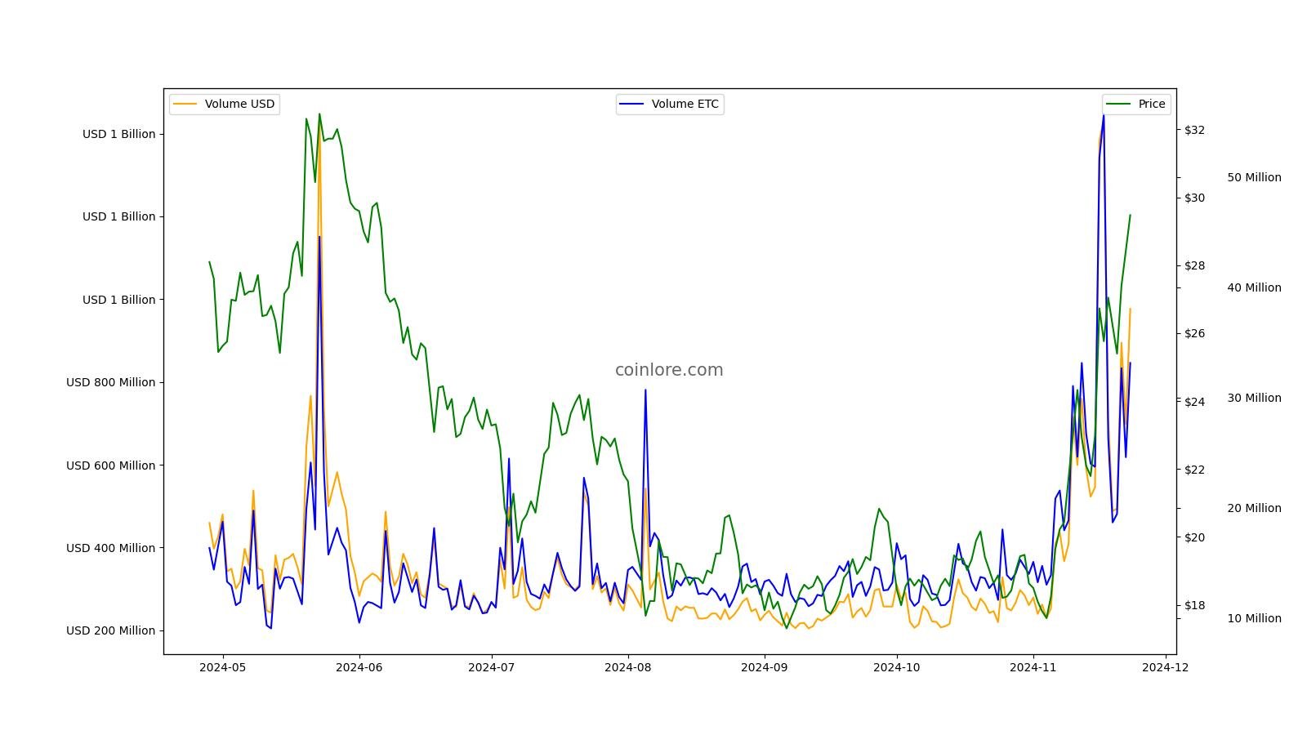This screenshot has width=1307, height=735.
Task: Click the $20 price axis label
Action: [1194, 537]
